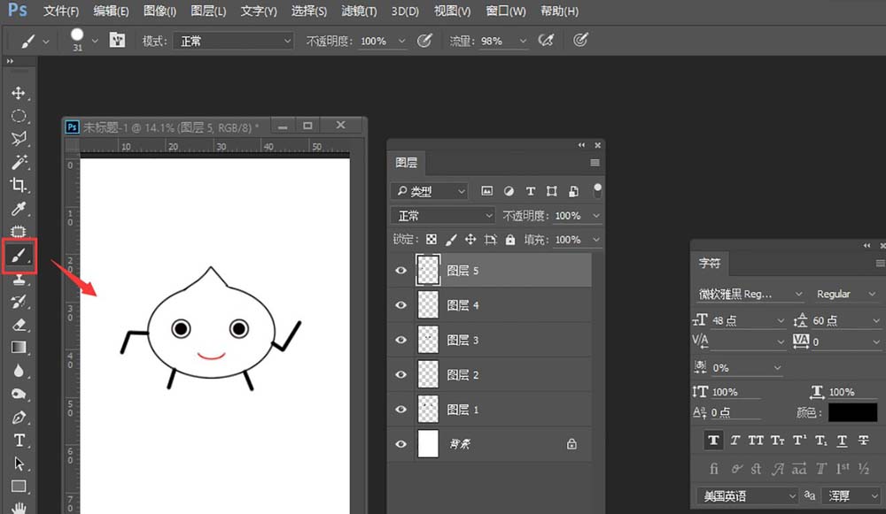This screenshot has height=514, width=886.
Task: Select the Crop tool
Action: 19,185
